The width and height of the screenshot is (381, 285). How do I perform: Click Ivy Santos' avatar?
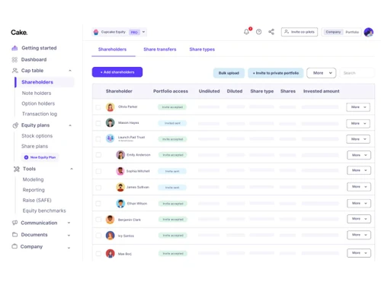coord(110,236)
